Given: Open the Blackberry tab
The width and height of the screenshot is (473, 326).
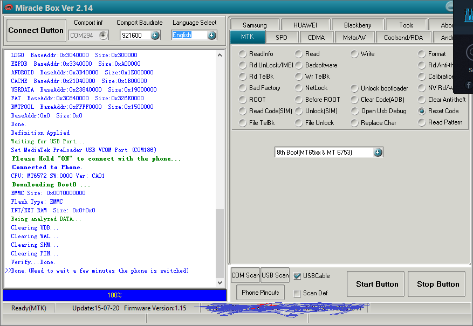Looking at the screenshot, I should [x=358, y=25].
